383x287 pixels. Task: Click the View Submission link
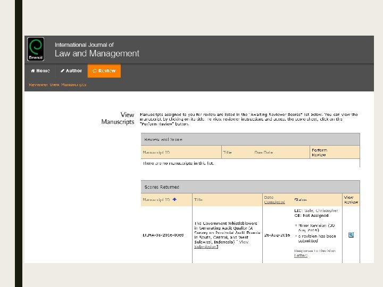221,244
